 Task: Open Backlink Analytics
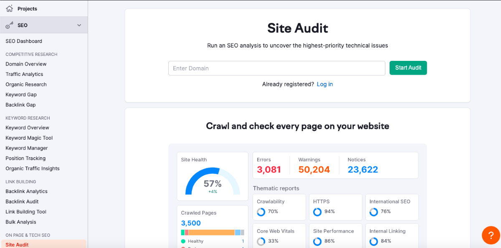tap(26, 192)
